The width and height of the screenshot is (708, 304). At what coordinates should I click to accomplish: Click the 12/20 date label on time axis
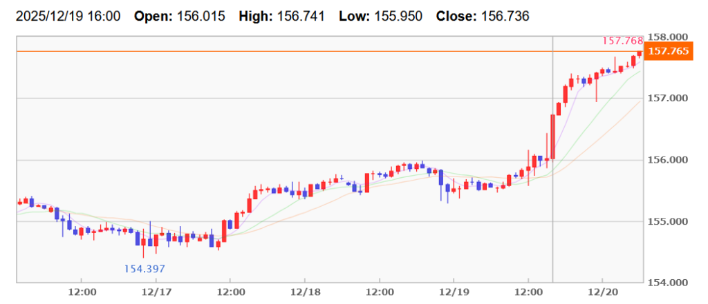(x=602, y=293)
